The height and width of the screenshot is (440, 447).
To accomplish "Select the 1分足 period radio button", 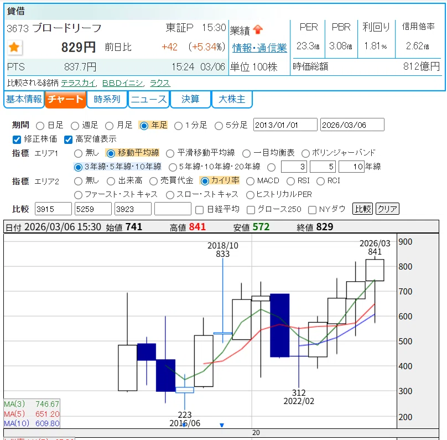I will pos(179,126).
